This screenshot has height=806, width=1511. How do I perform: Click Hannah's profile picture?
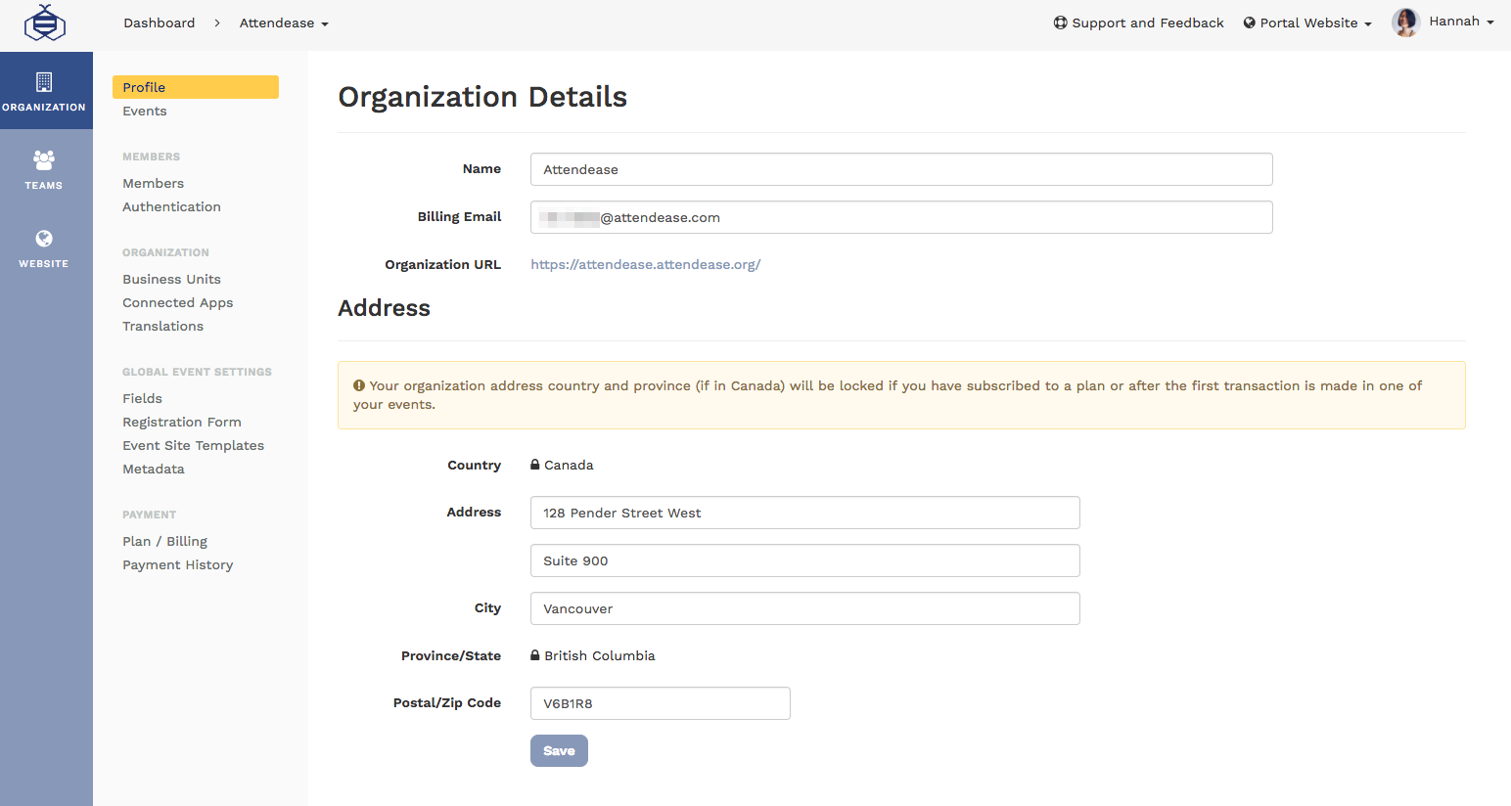1405,22
